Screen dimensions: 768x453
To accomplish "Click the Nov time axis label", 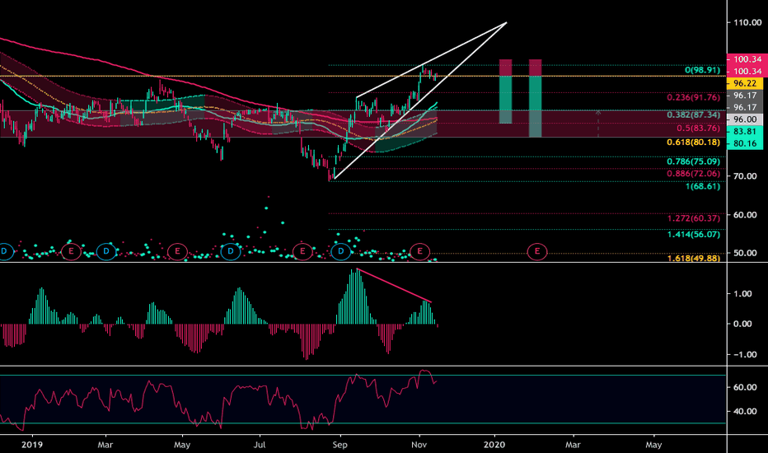I will (x=419, y=445).
